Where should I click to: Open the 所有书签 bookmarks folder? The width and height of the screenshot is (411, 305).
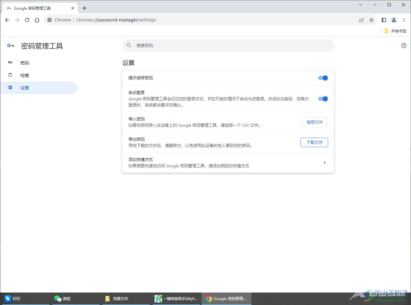395,31
